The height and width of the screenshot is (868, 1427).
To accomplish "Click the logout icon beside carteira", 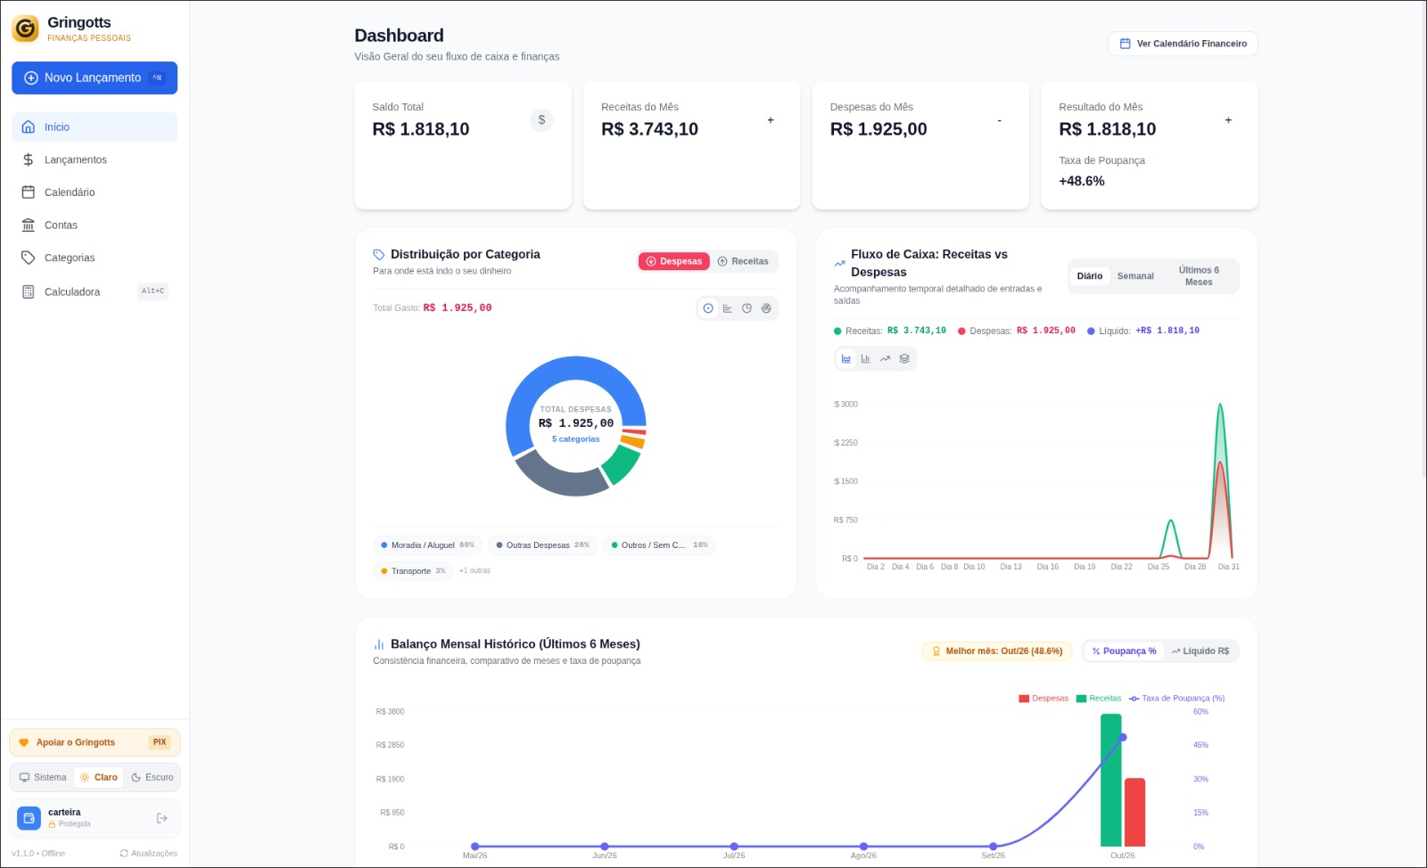I will (161, 818).
